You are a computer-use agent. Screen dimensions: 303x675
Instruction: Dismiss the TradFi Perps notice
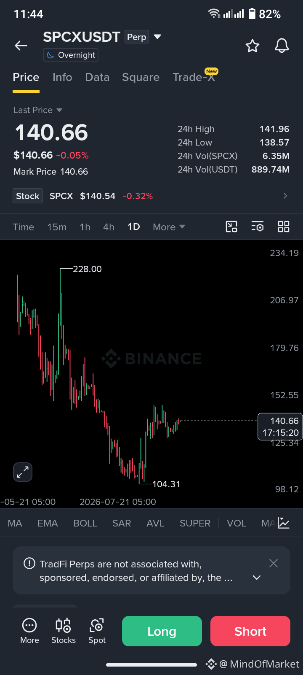tap(274, 563)
